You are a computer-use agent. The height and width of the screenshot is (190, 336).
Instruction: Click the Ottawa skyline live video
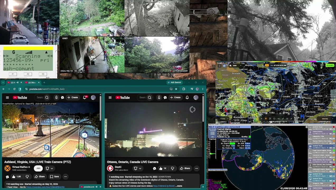(154, 130)
